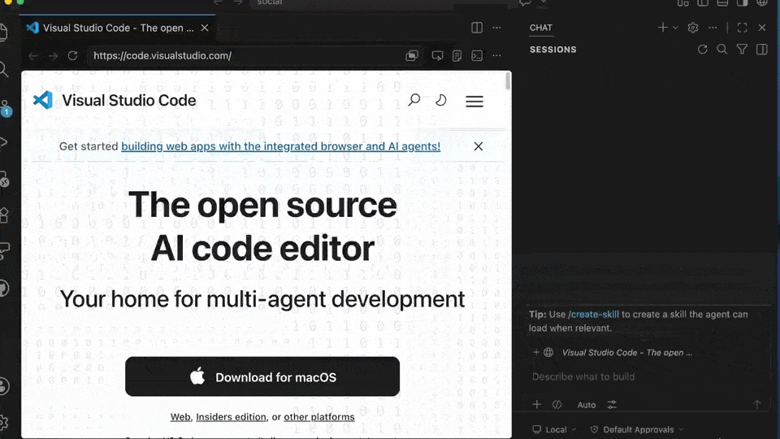
Task: Click the device emulation icon in browser toolbar
Action: 437,56
